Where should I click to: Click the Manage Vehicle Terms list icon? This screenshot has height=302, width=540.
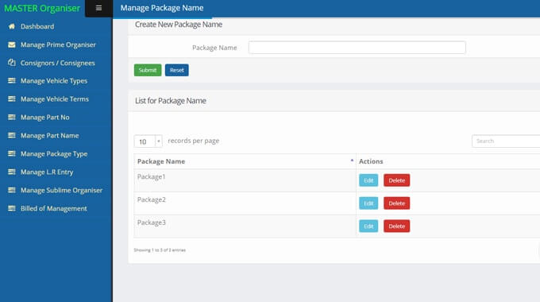(x=12, y=99)
